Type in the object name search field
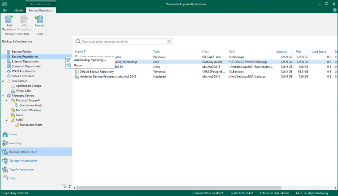This screenshot has width=338, height=196. click(x=122, y=42)
